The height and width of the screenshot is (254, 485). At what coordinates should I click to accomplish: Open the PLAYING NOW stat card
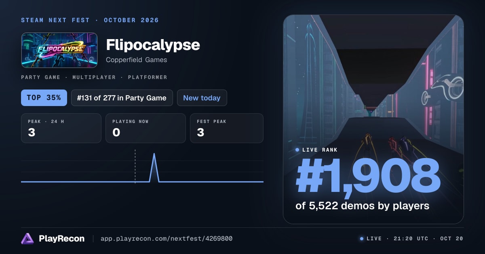point(145,128)
